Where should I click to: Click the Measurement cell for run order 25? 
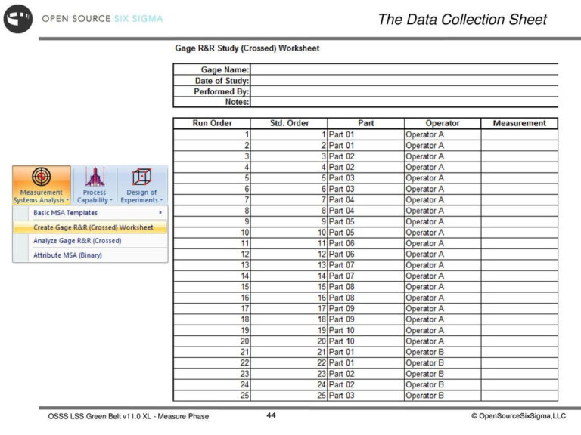pos(520,396)
